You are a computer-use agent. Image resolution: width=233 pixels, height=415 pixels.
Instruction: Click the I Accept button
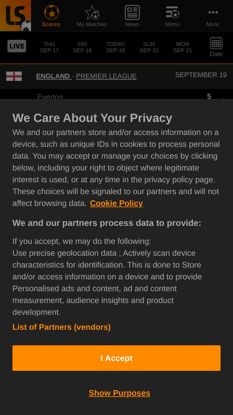click(116, 358)
